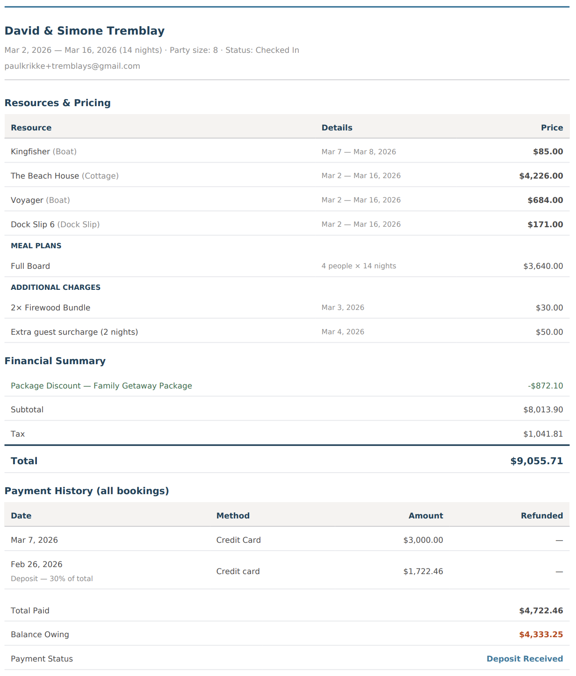Click the Checked In status text
This screenshot has height=676, width=576.
click(278, 50)
